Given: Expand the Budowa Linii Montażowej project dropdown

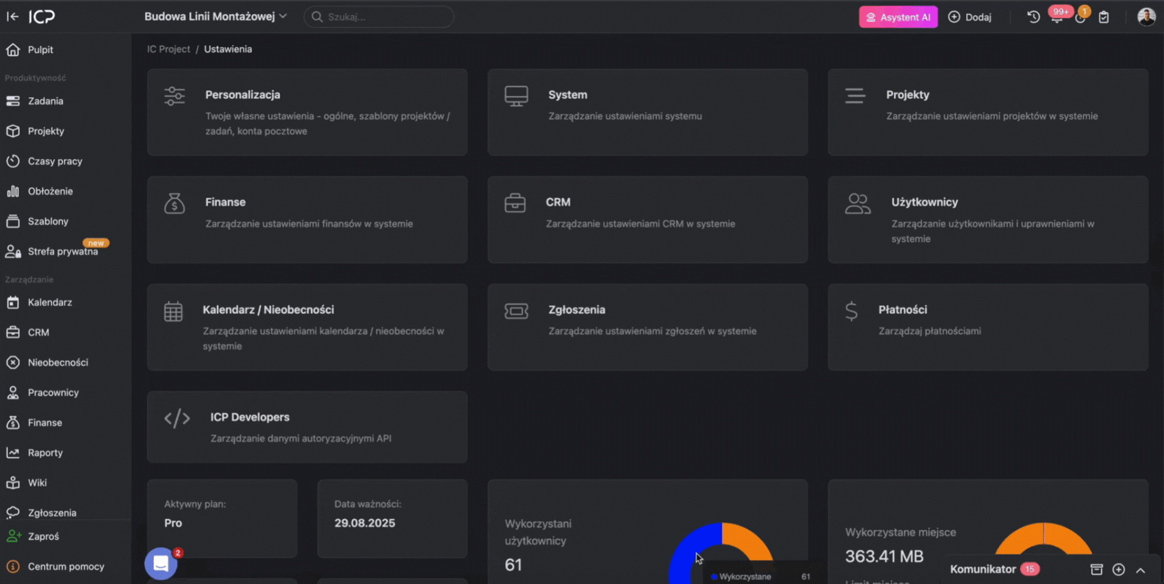Looking at the screenshot, I should [x=216, y=17].
